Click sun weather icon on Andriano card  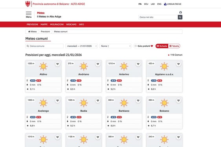pyautogui.click(x=84, y=66)
